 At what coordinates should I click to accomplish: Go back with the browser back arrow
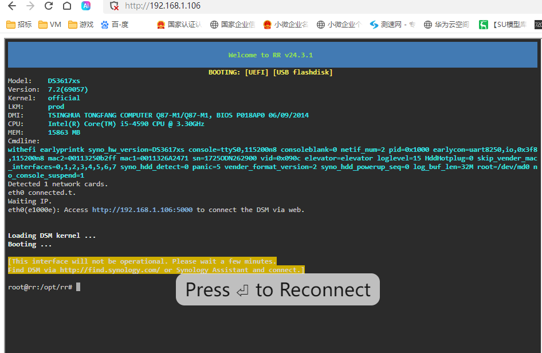[x=12, y=6]
